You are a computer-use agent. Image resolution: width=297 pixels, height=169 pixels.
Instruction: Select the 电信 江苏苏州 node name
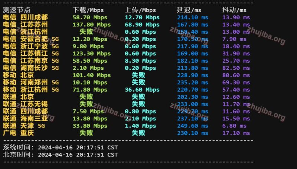[x=25, y=24]
